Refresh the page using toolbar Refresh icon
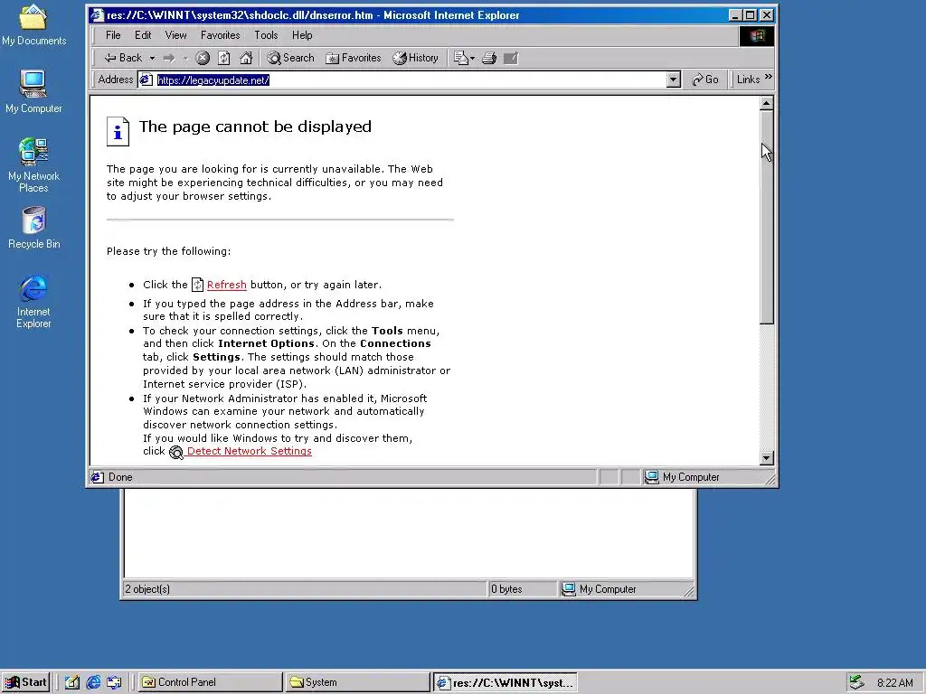Image resolution: width=926 pixels, height=694 pixels. pos(224,58)
